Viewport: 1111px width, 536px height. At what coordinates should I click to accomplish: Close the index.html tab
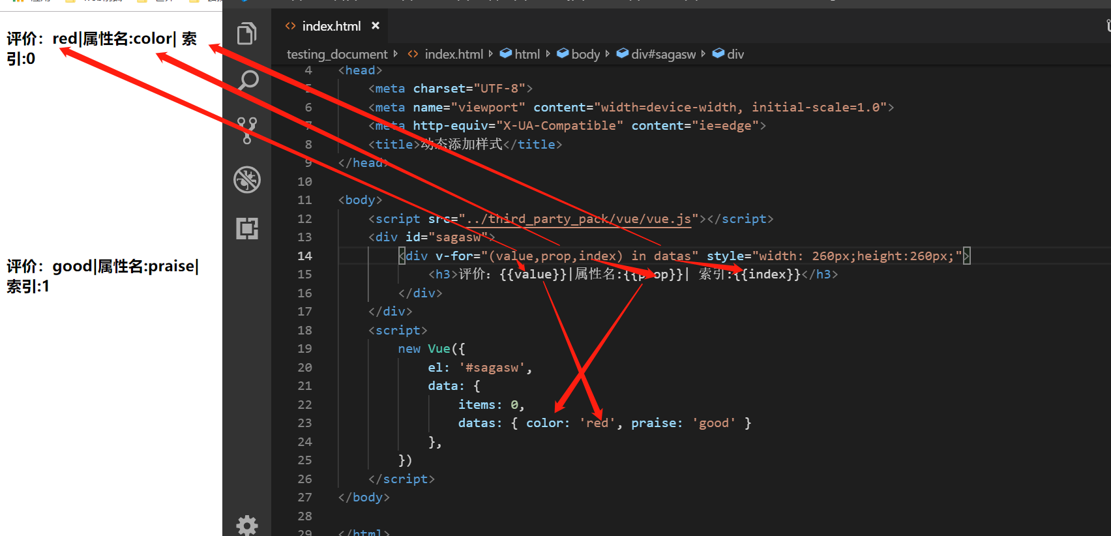pos(376,25)
